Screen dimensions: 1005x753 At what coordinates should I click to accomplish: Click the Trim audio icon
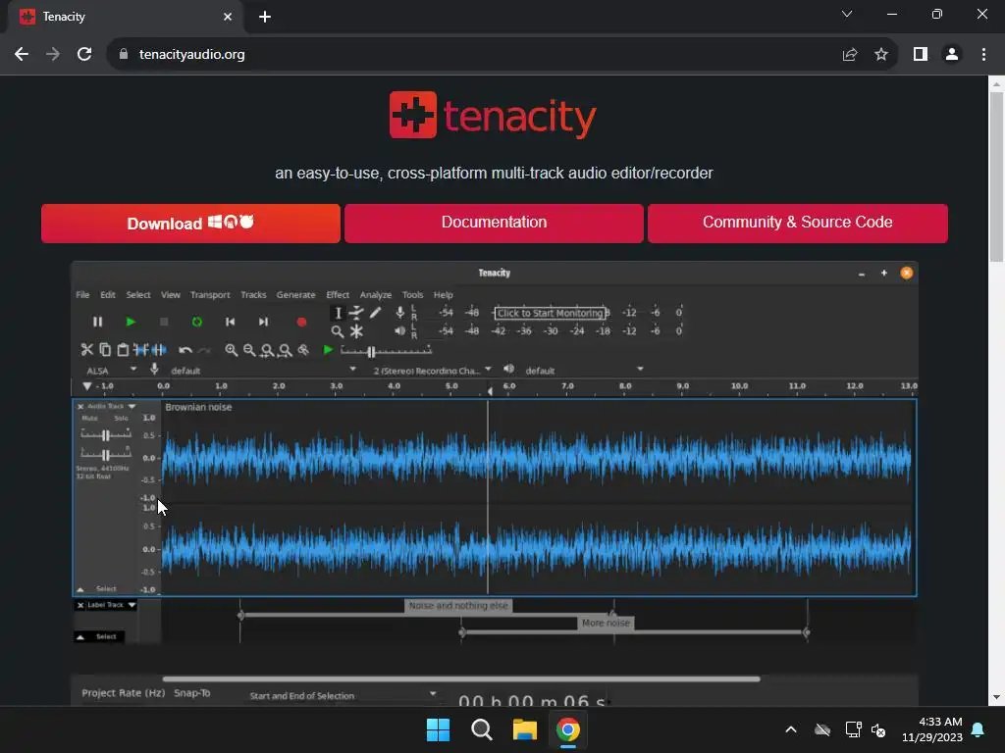pos(141,350)
